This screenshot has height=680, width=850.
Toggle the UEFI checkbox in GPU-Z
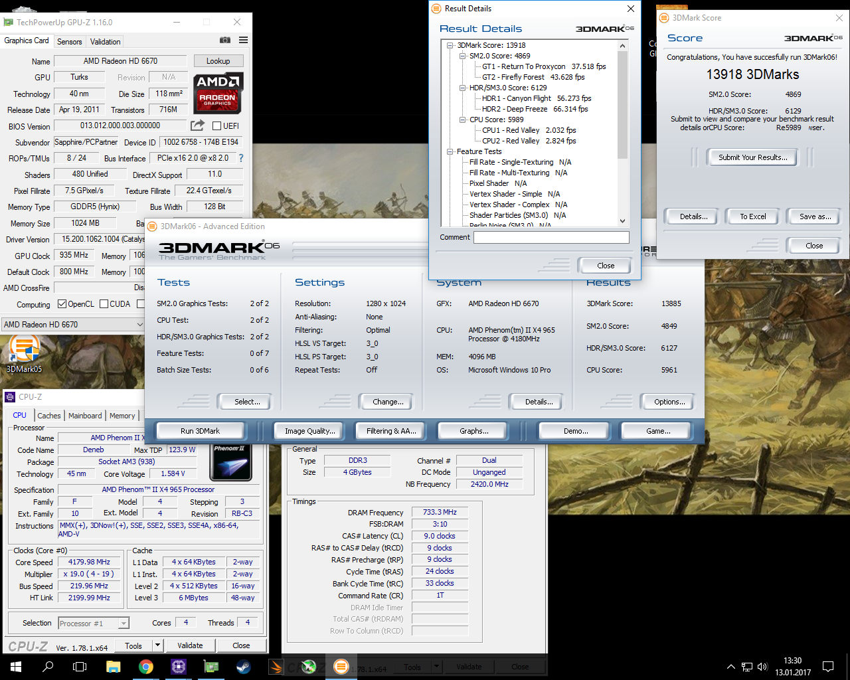pyautogui.click(x=216, y=126)
